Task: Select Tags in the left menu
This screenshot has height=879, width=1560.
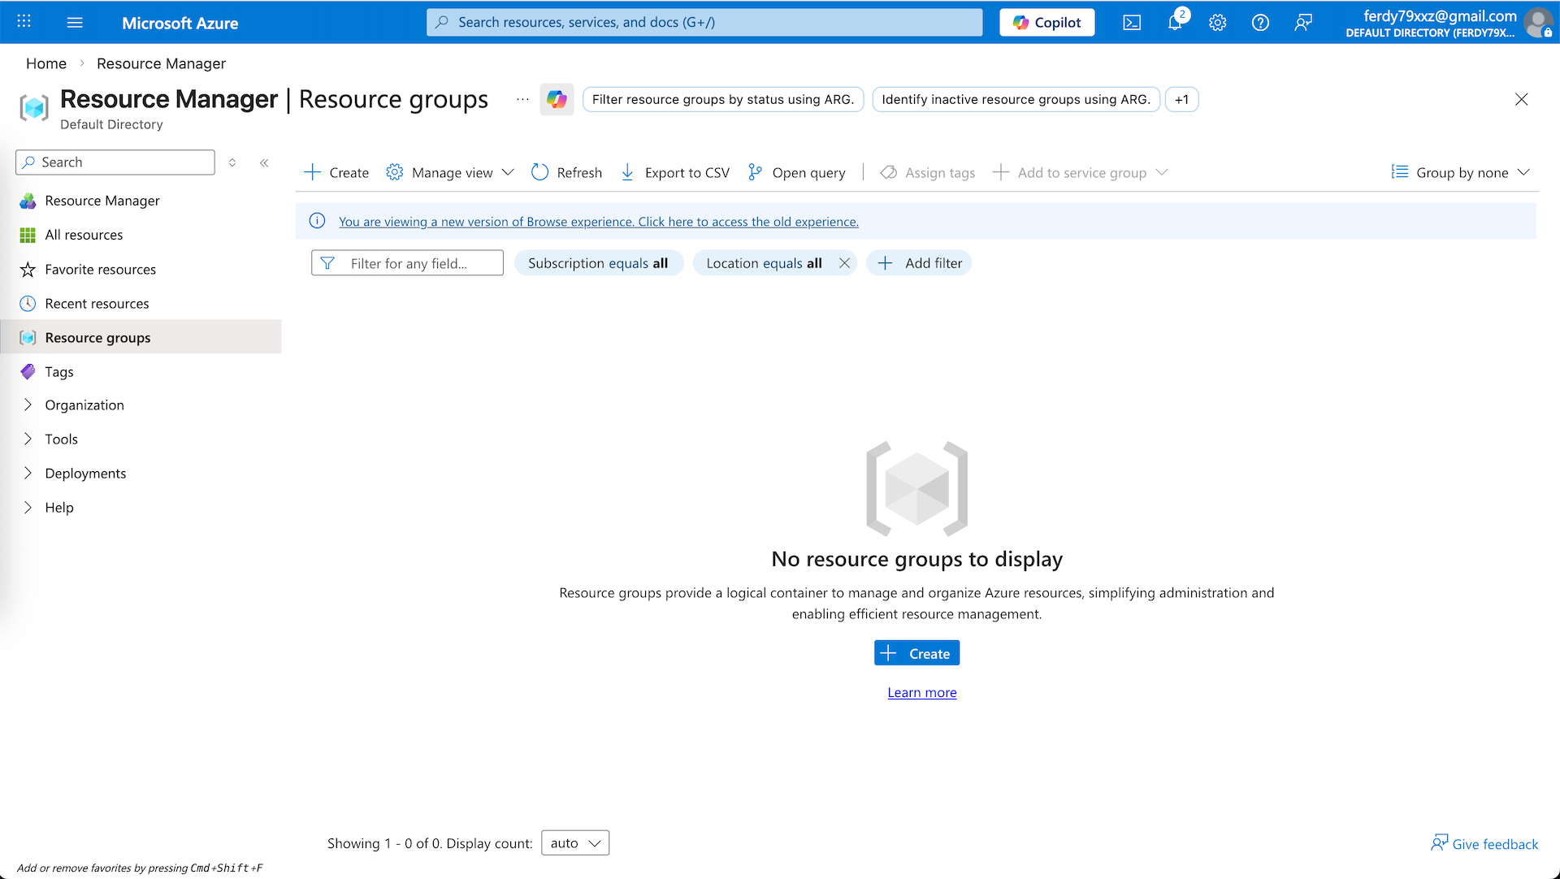Action: click(59, 371)
